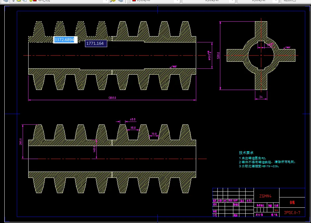Click technical requirement line 3 hardness HB179~229

[x=259, y=166]
